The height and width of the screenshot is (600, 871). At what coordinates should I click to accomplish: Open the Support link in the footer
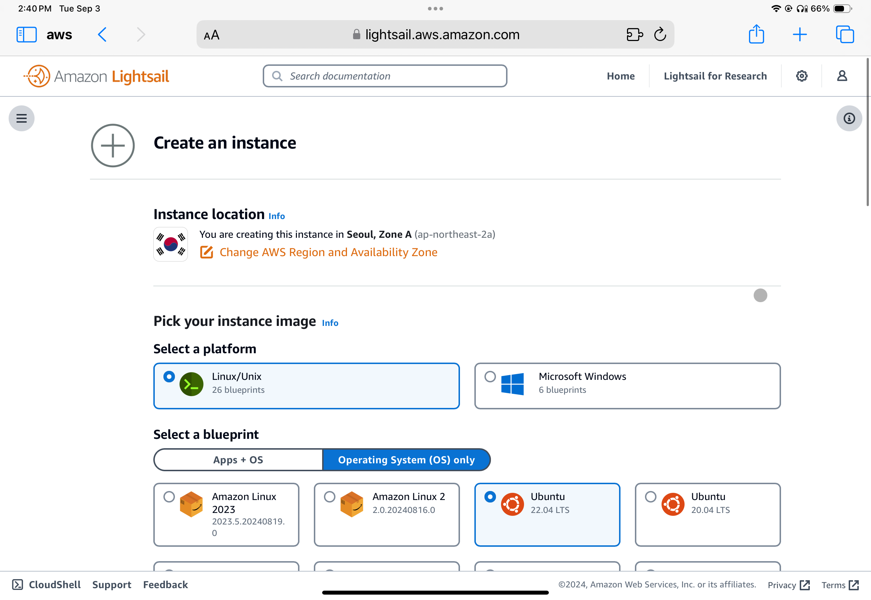pyautogui.click(x=112, y=585)
